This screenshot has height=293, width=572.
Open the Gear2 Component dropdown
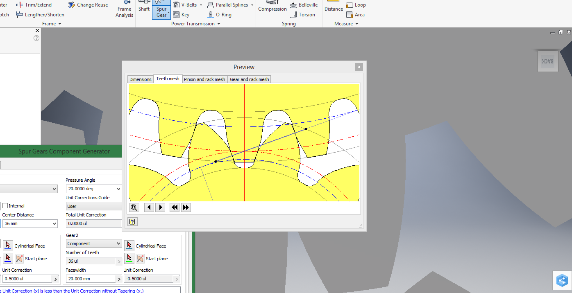tap(119, 243)
